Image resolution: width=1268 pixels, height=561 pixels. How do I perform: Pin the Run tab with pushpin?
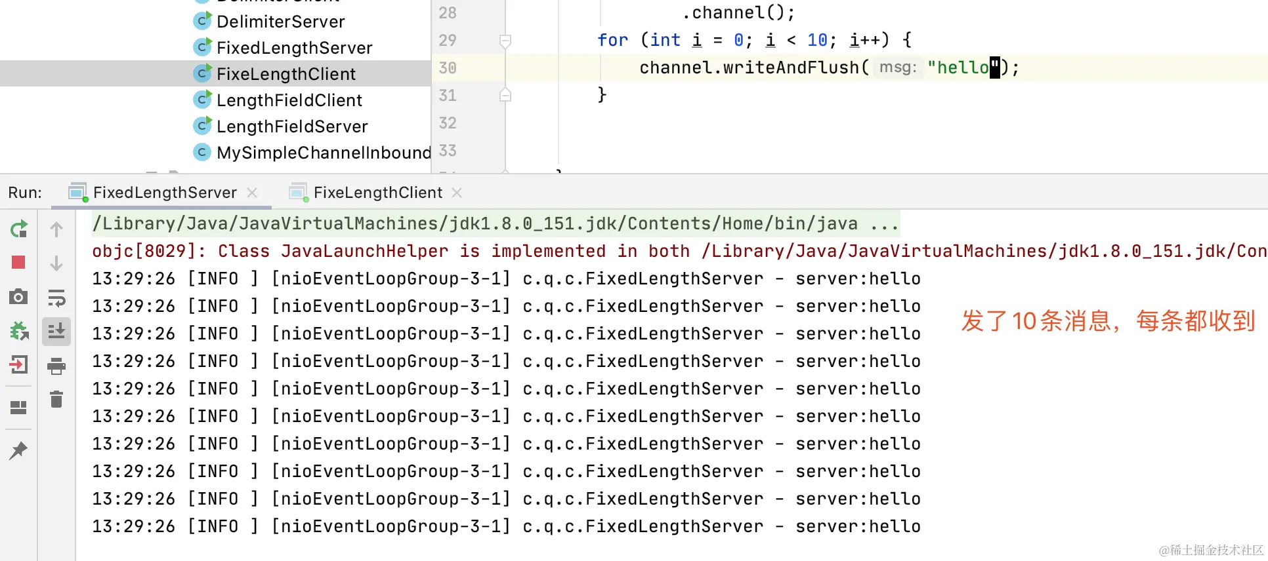pyautogui.click(x=18, y=450)
